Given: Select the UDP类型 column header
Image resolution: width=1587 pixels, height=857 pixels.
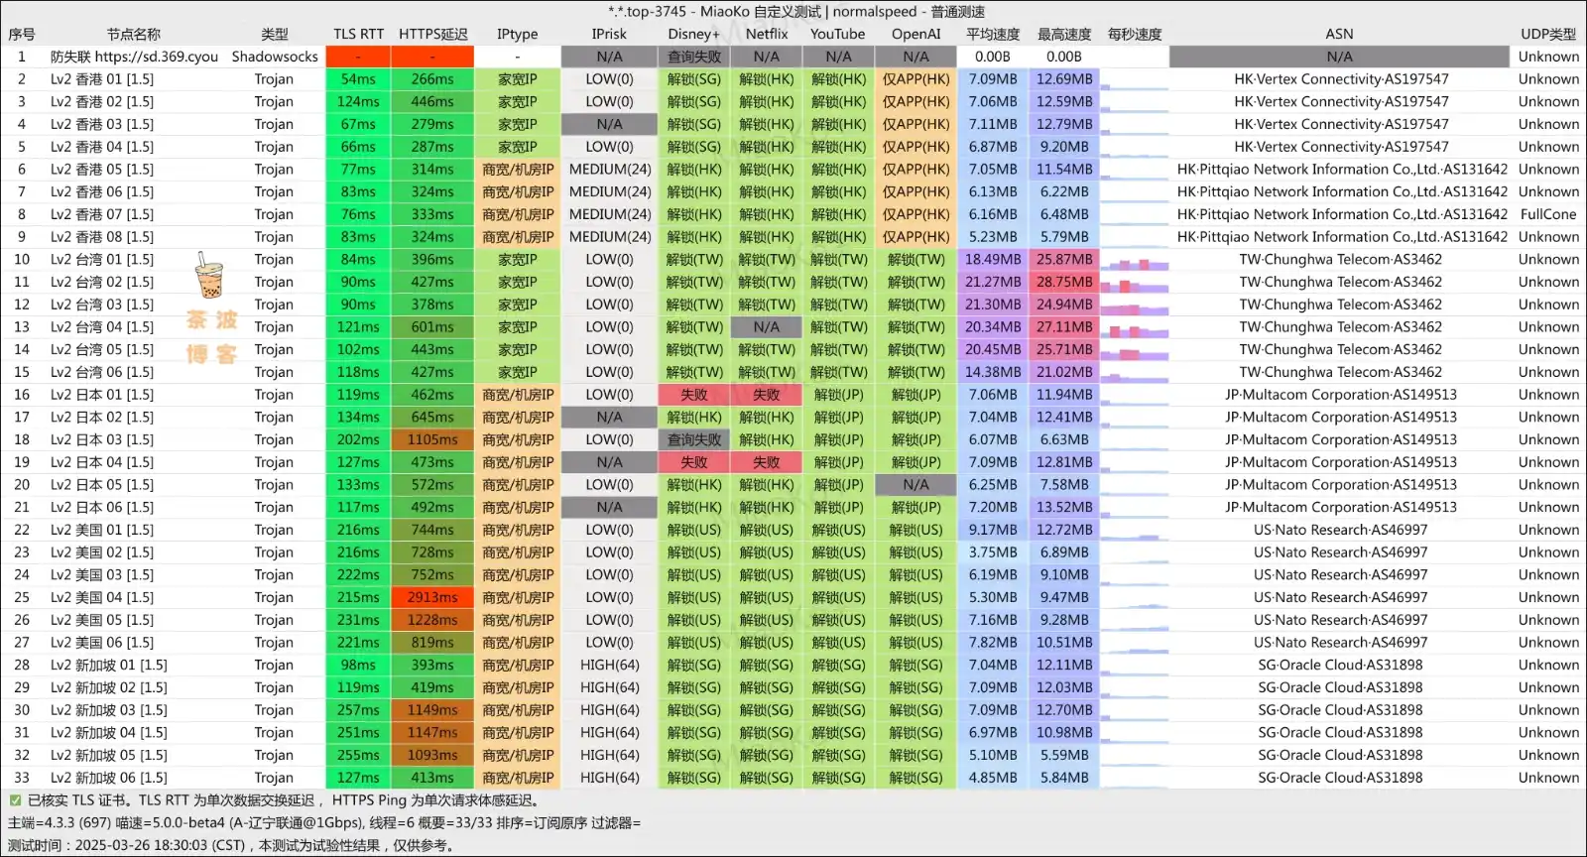Looking at the screenshot, I should point(1547,34).
